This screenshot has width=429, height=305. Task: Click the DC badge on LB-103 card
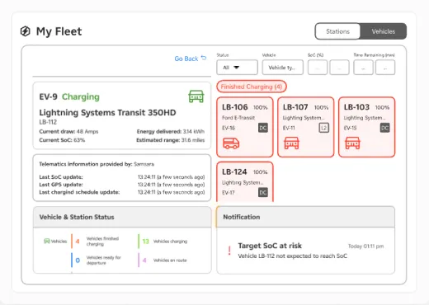coord(384,128)
